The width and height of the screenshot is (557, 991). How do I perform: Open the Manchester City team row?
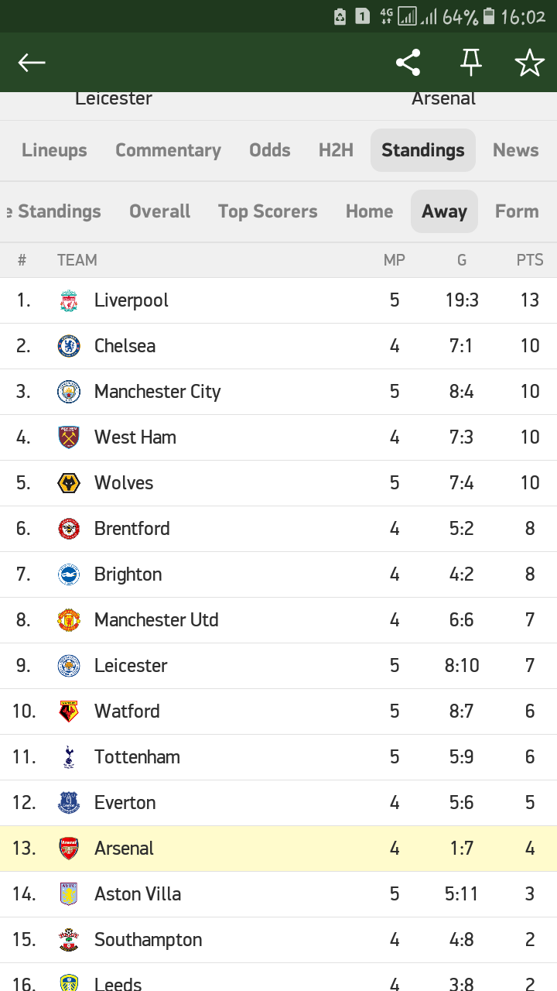point(158,392)
